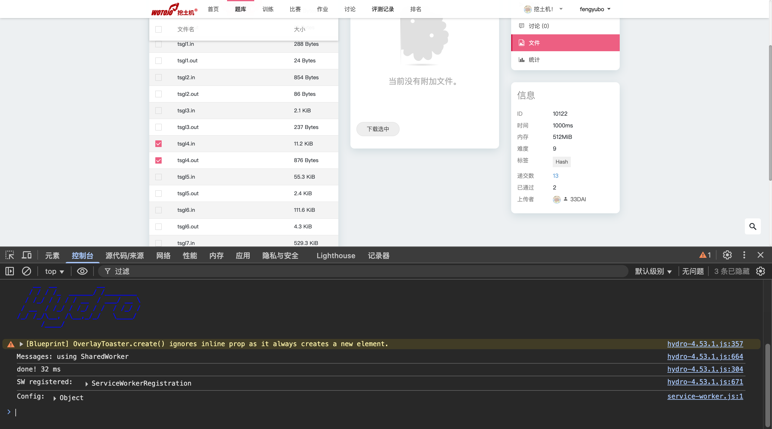This screenshot has width=772, height=429.
Task: Open the 评测记录 navigation item
Action: (x=383, y=9)
